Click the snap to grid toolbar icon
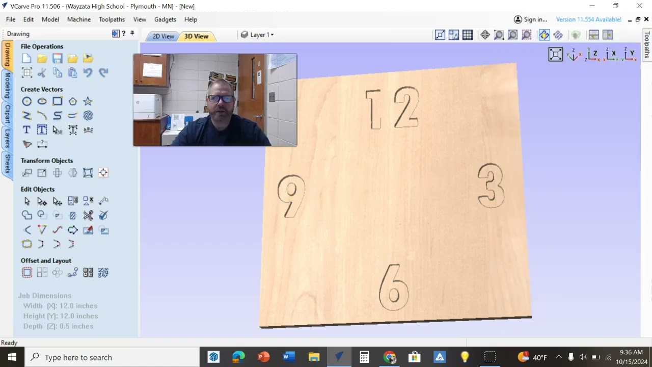 [468, 35]
